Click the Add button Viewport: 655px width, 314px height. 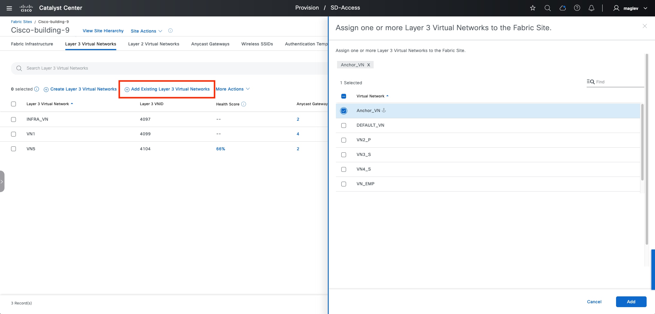[x=631, y=302]
